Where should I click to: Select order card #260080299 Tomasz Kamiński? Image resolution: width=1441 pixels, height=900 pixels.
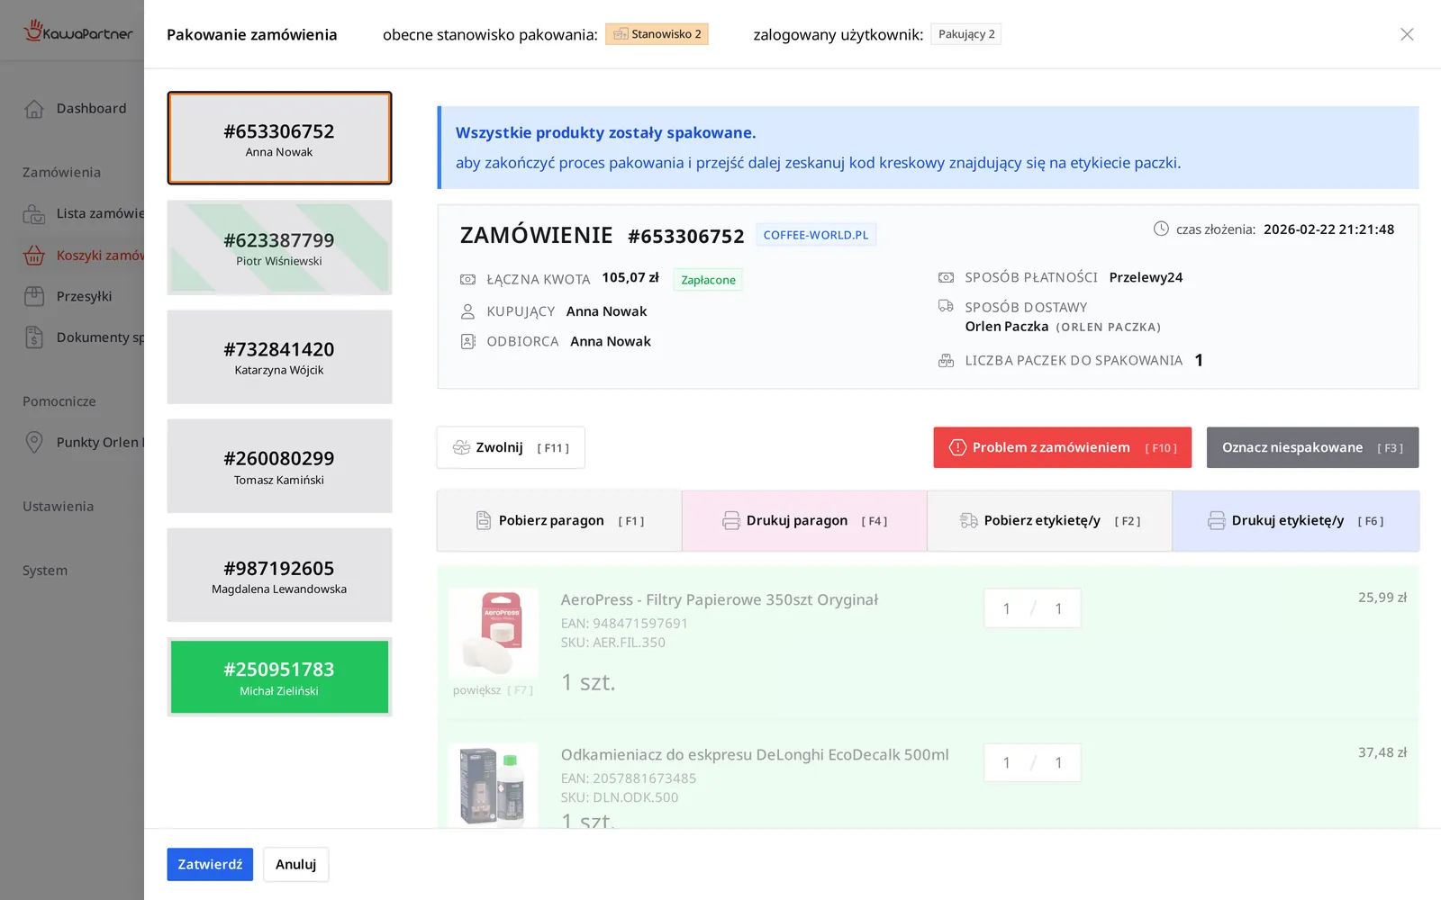pos(279,466)
